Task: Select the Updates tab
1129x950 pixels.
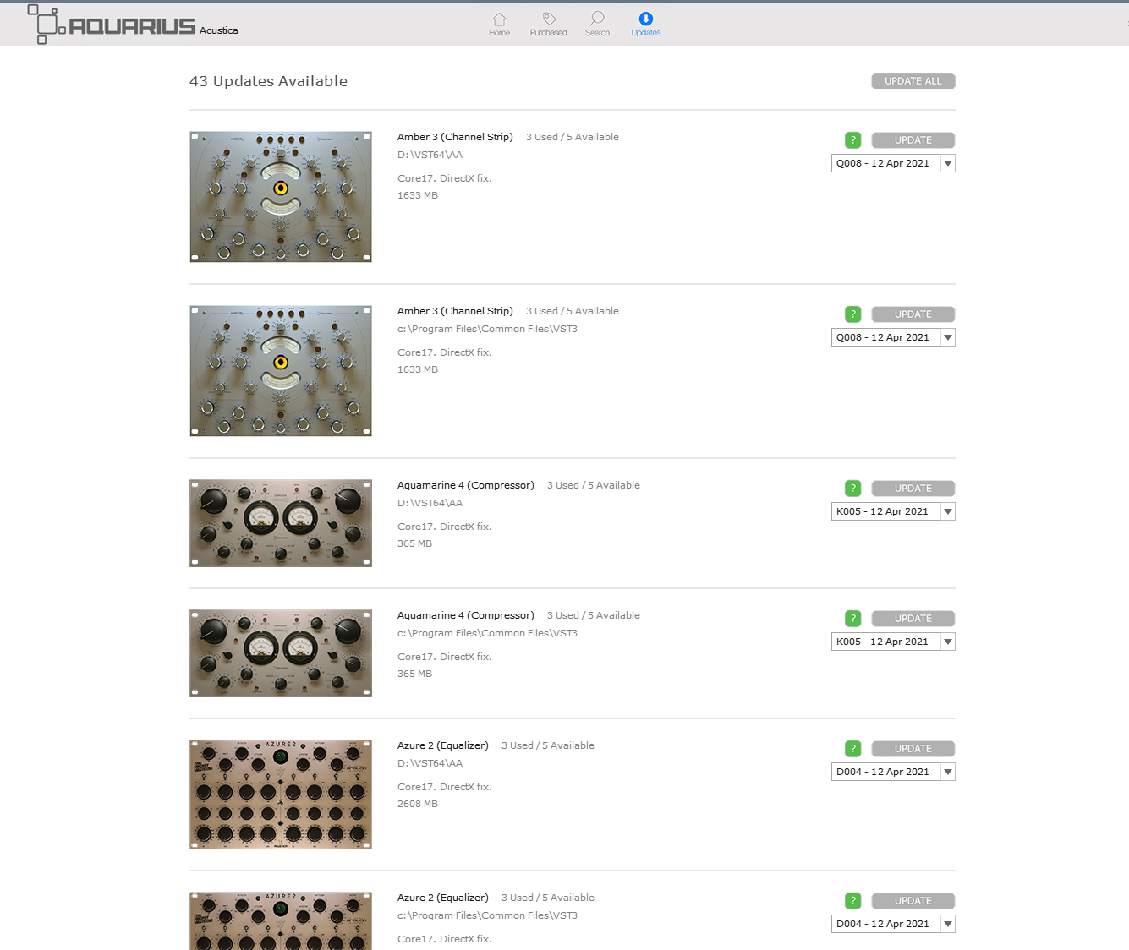Action: [x=646, y=25]
